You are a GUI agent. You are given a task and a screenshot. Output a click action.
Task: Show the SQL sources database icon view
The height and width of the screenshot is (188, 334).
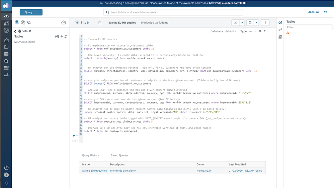17,23
